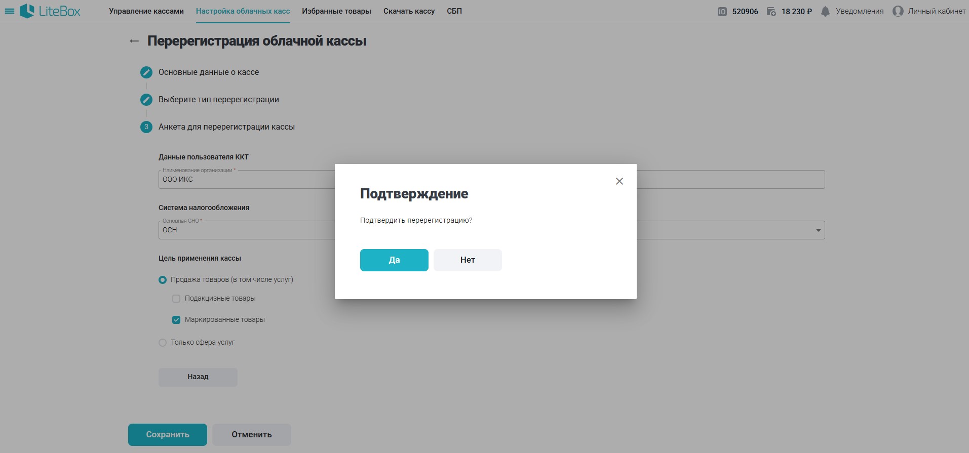This screenshot has height=453, width=969.
Task: Open notifications bell icon
Action: click(x=825, y=11)
